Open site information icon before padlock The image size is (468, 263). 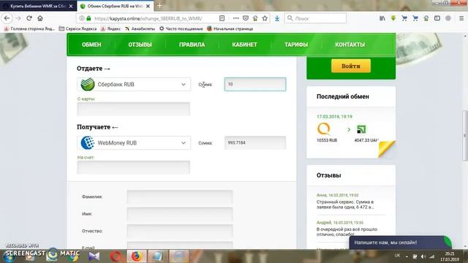tap(81, 18)
